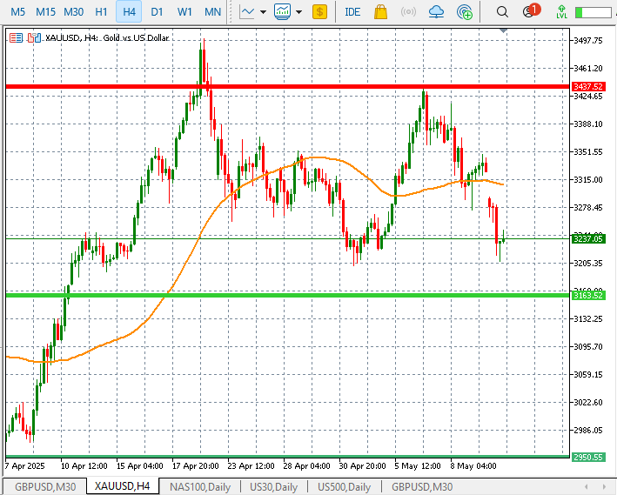Click the magnifier search icon
This screenshot has height=495, width=617.
[502, 12]
